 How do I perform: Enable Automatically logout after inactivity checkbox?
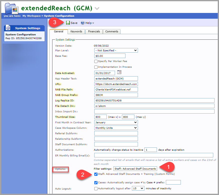tap(96, 189)
